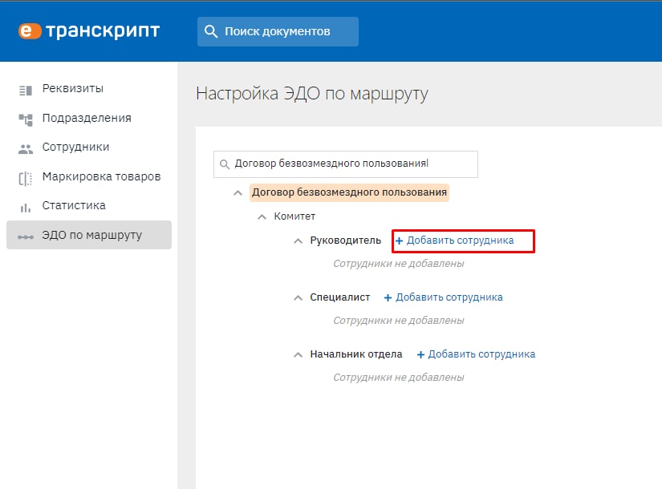Screen dimensions: 662x489
Task: Click the Реквизиты sidebar icon
Action: coord(26,90)
